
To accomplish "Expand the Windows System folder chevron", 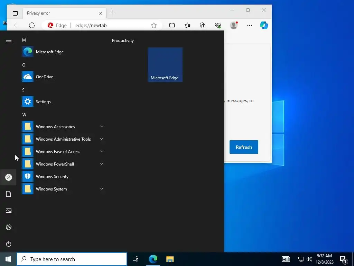I will pos(102,189).
